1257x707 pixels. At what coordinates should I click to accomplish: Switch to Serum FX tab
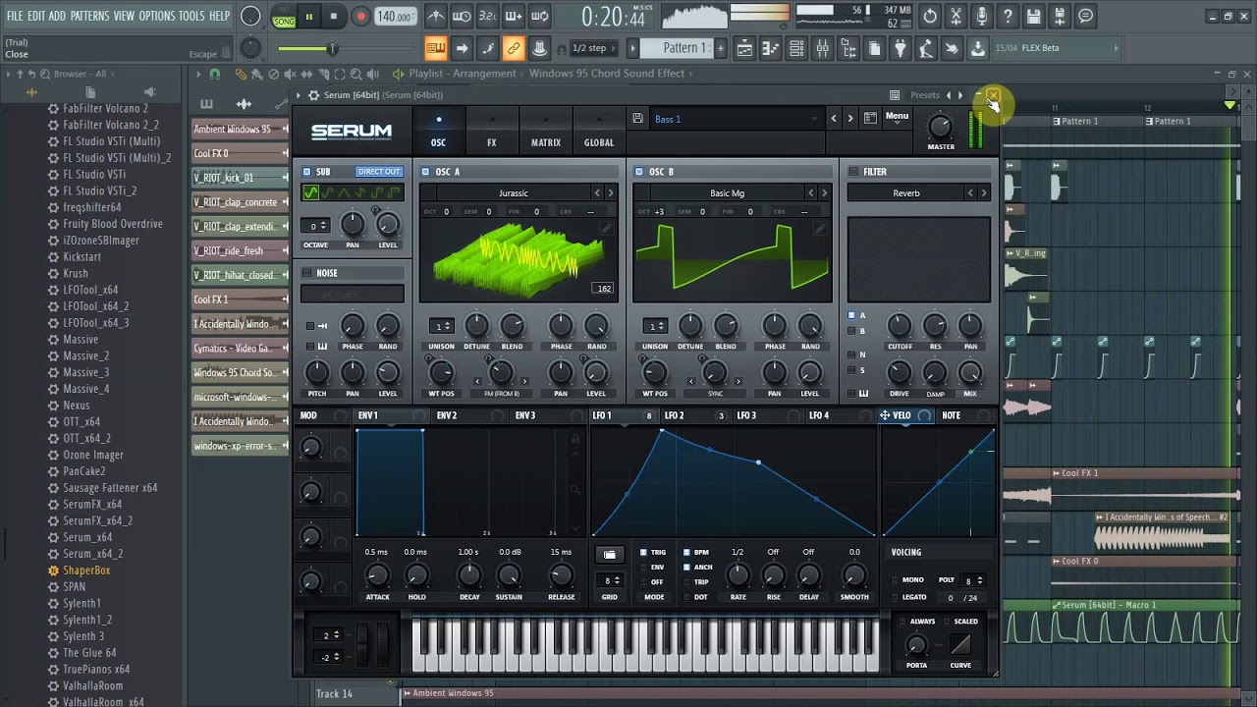point(492,133)
